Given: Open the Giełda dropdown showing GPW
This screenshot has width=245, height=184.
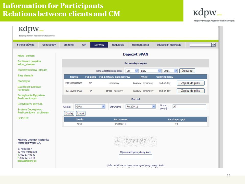Looking at the screenshot, I should pos(90,107).
